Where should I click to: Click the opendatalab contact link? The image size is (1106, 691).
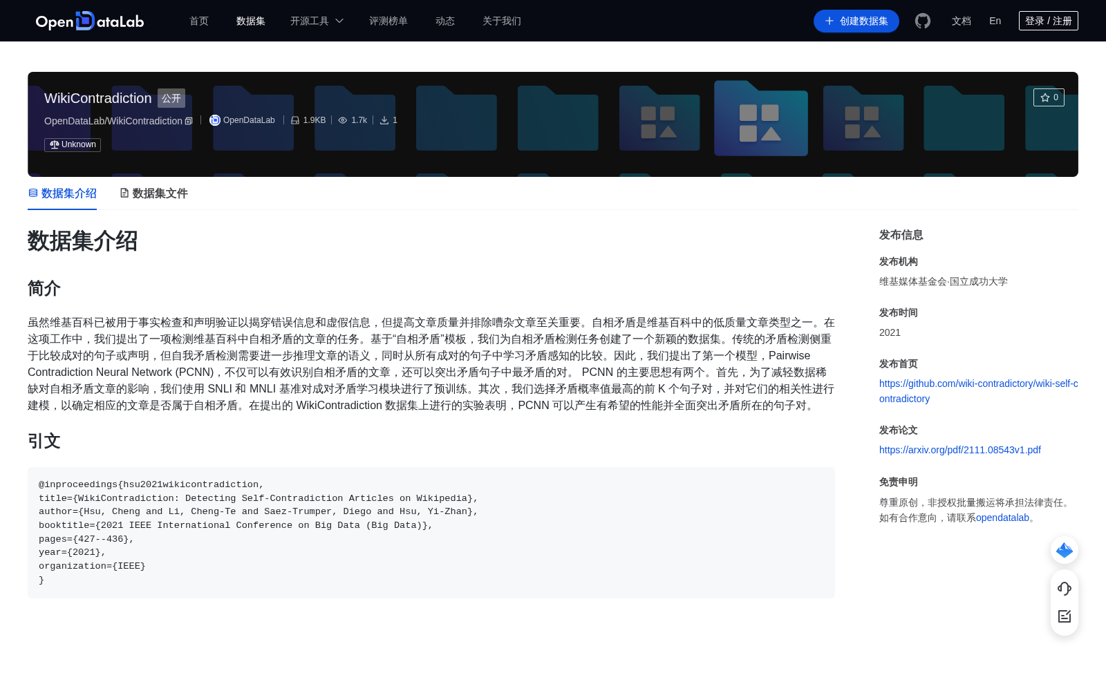[1002, 518]
